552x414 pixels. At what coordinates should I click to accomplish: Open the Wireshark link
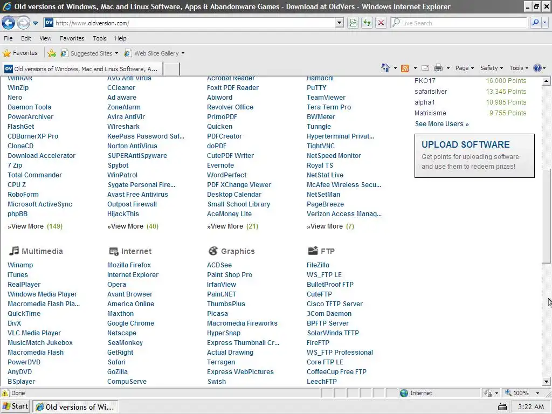click(x=123, y=126)
